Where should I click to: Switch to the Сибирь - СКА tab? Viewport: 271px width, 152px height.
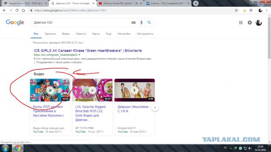pos(168,3)
